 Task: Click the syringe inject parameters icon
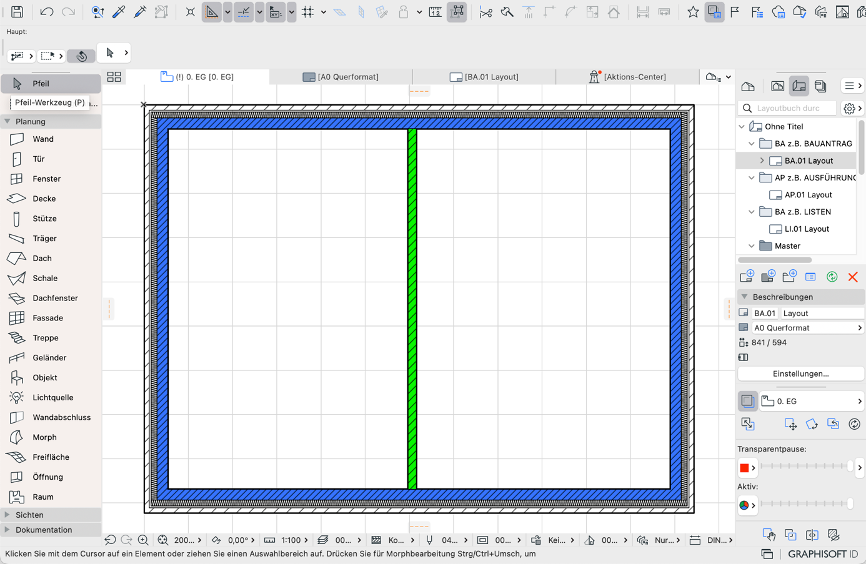140,12
